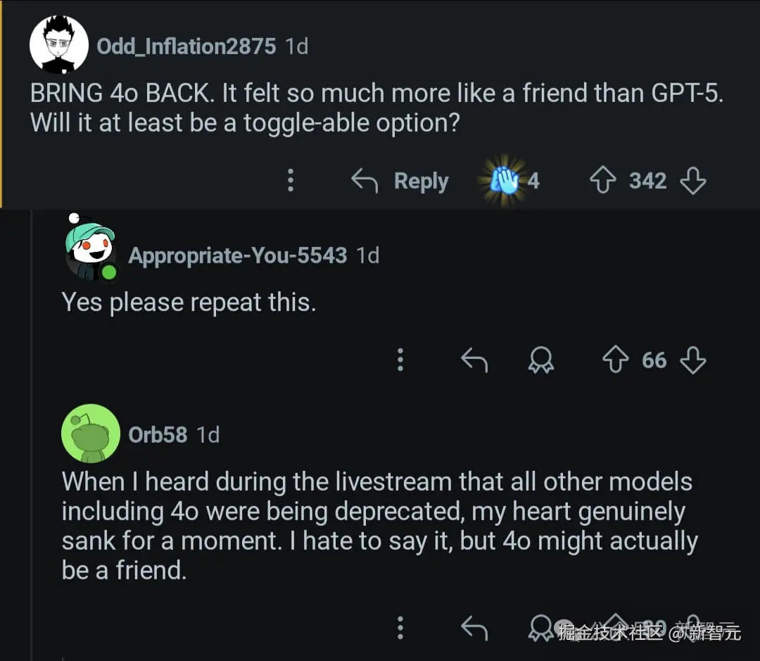
Task: Open more options on Odd_Inflation2875's comment
Action: 290,181
